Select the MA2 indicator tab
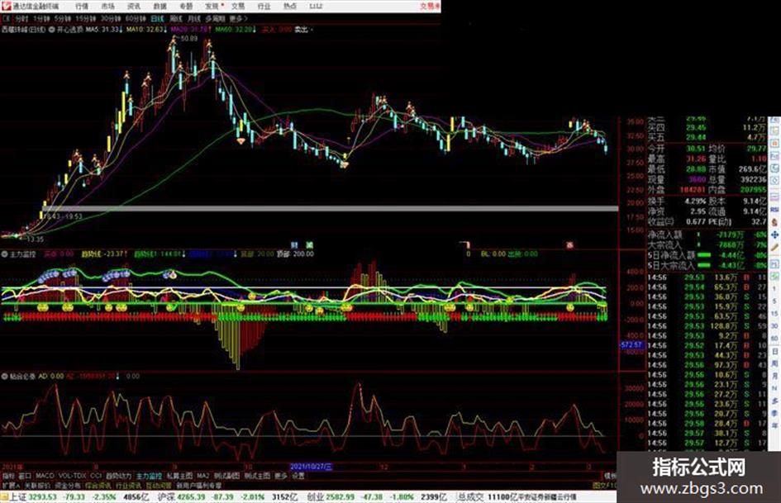 point(203,476)
